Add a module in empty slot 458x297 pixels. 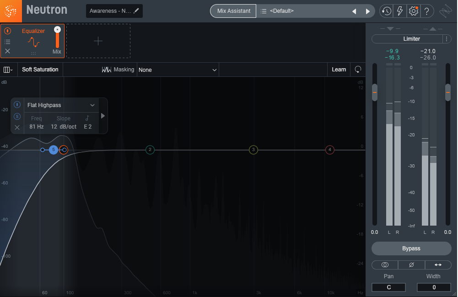[98, 41]
